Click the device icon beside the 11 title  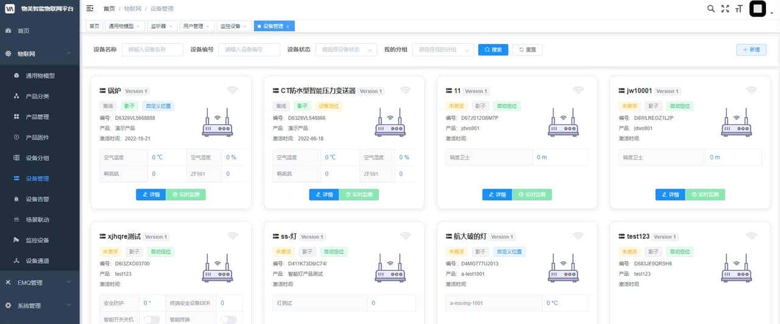(449, 91)
